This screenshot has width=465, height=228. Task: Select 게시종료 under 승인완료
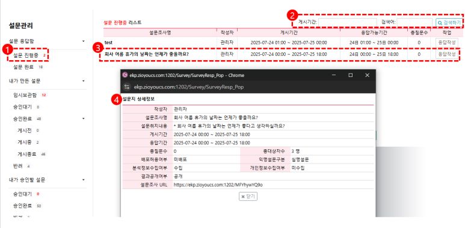(x=27, y=154)
